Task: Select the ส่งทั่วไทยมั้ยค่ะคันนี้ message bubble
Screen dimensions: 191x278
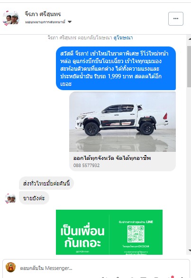Action: (x=46, y=183)
